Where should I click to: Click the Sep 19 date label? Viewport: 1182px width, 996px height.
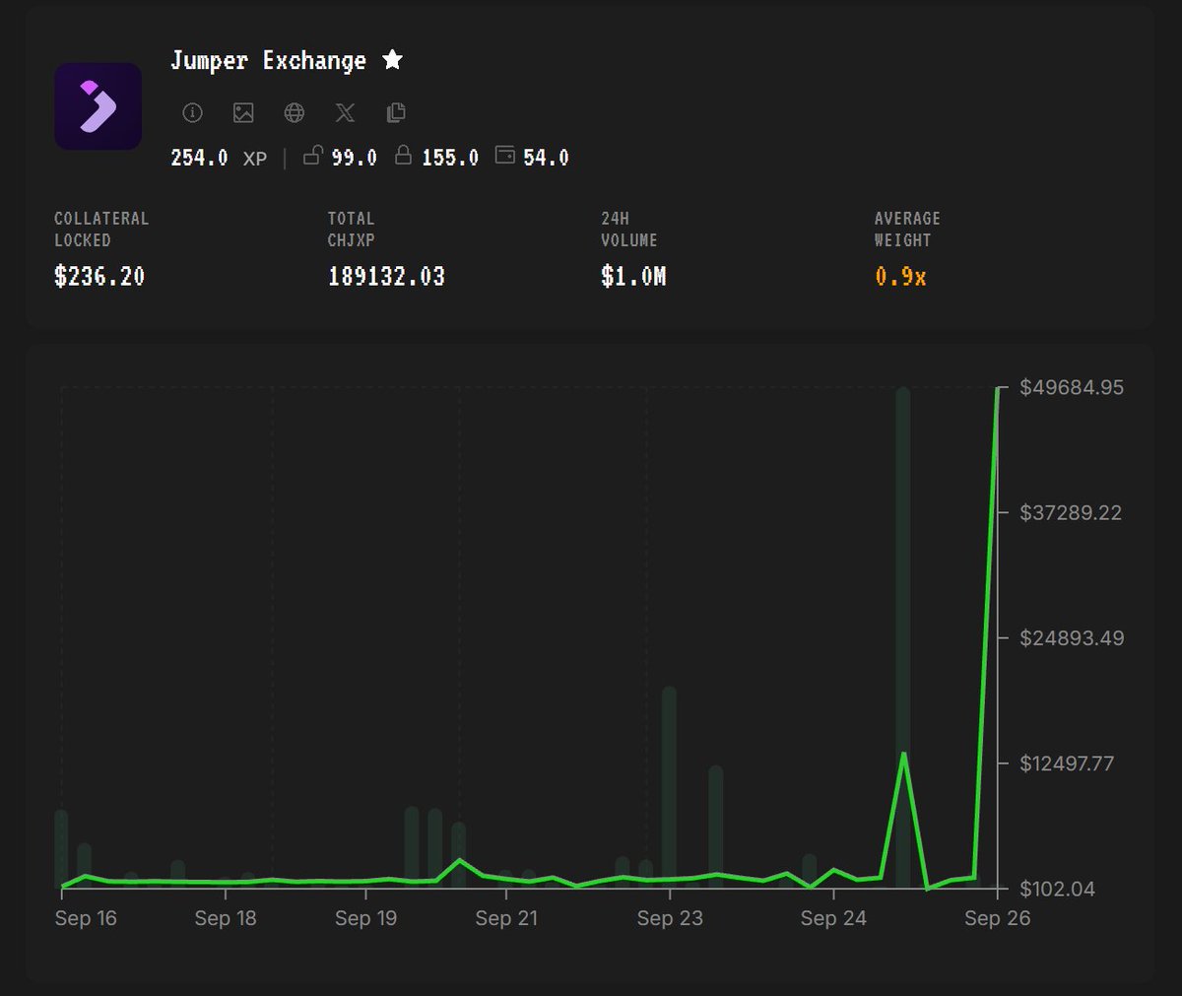[x=365, y=918]
